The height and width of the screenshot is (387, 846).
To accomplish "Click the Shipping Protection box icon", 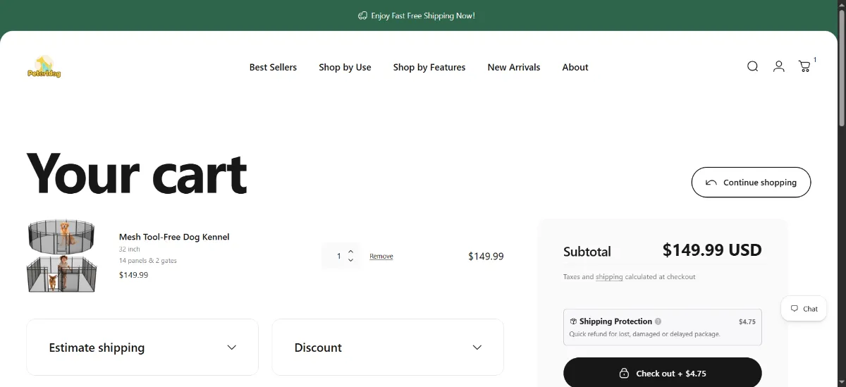I will click(573, 321).
